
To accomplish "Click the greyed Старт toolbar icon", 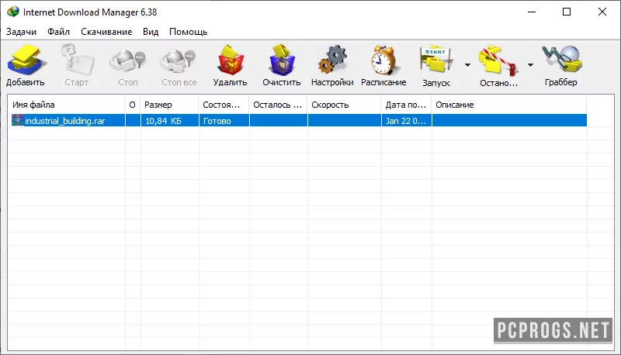I will pos(77,60).
